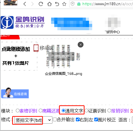Click the file name 企业微信截图_168...png

[x=63, y=74]
